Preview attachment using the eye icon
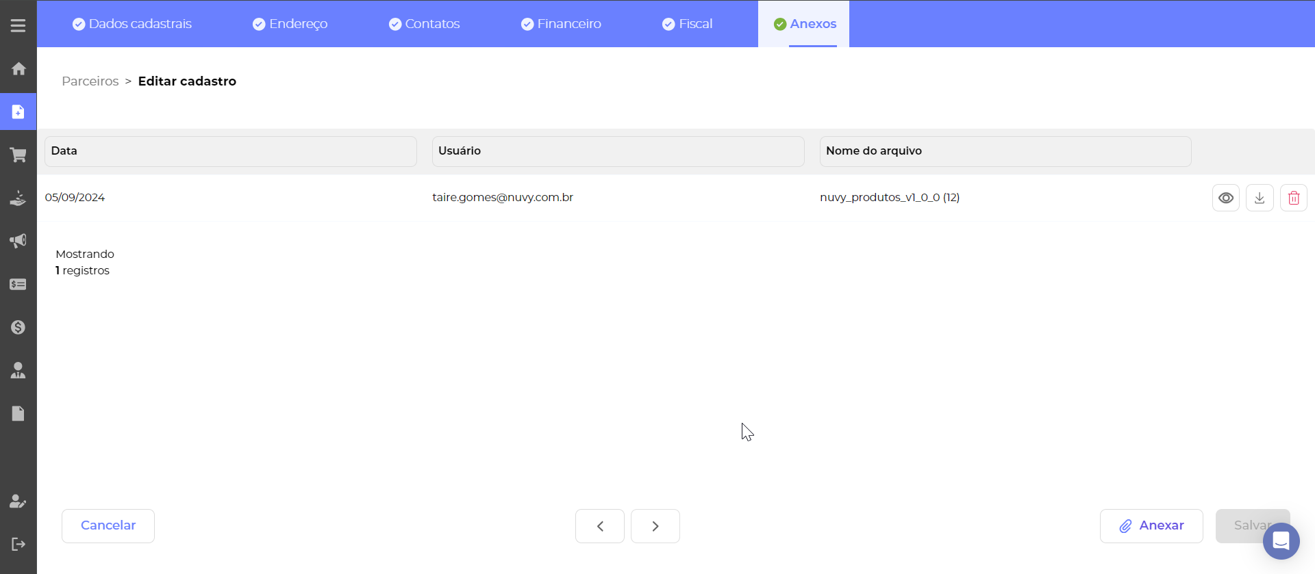The width and height of the screenshot is (1315, 574). (1225, 198)
